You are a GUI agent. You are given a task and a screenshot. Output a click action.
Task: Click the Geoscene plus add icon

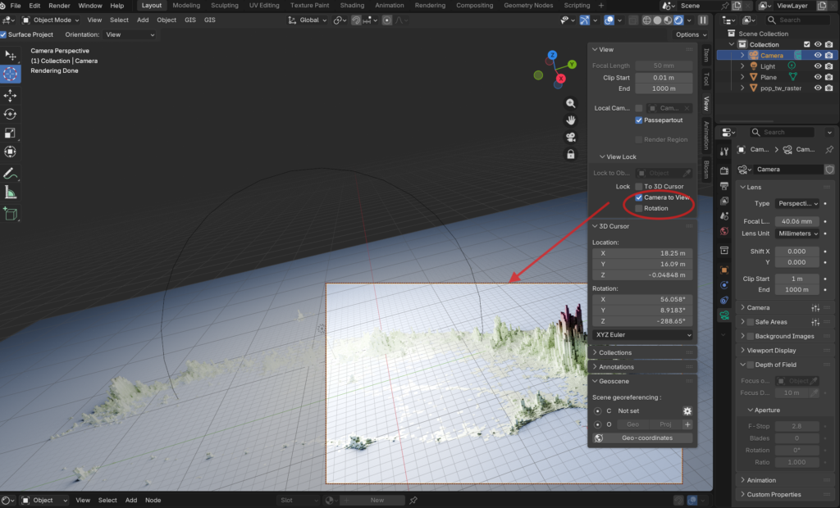pos(687,424)
